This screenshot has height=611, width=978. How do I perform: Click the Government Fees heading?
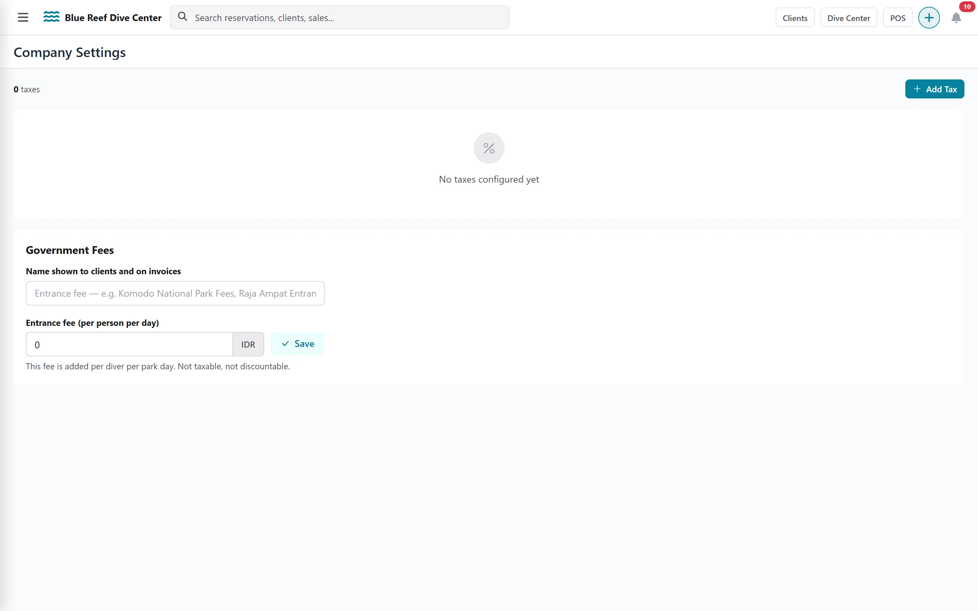70,250
